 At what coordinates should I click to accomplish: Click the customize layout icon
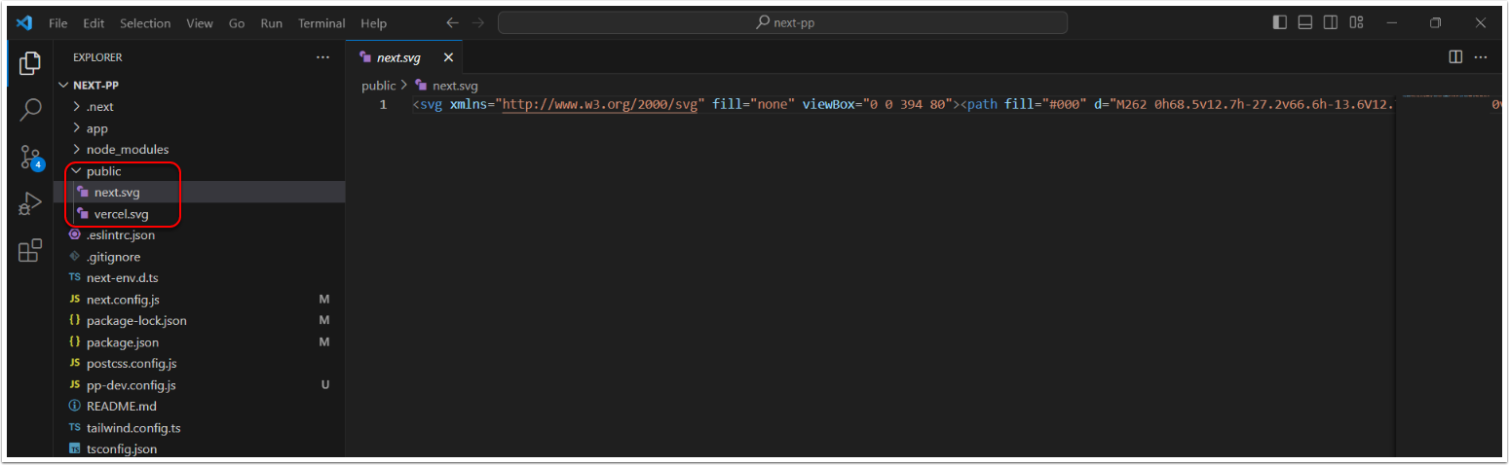(x=1354, y=22)
